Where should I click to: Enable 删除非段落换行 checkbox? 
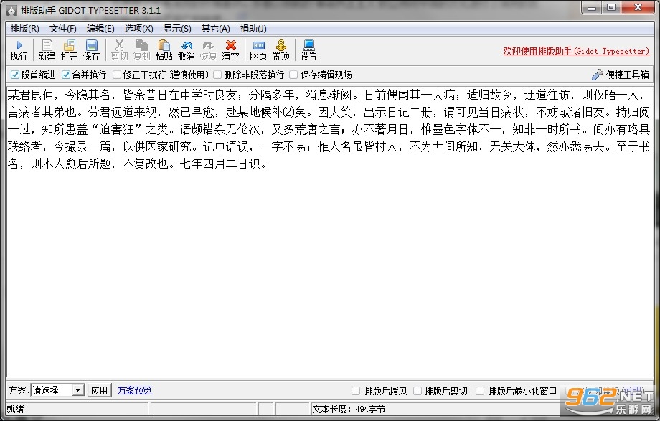point(217,75)
